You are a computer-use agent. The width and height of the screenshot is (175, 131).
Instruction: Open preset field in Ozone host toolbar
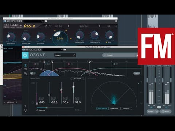[x=52, y=49]
